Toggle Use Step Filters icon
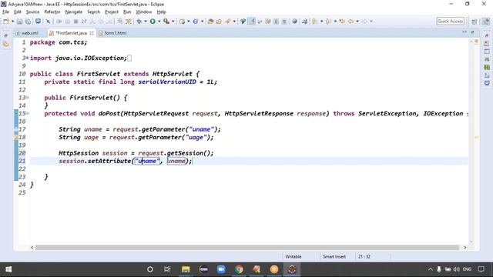493x277 pixels. [129, 22]
